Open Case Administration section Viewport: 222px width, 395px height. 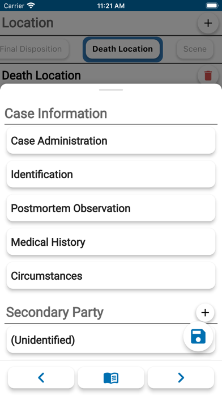click(x=111, y=141)
